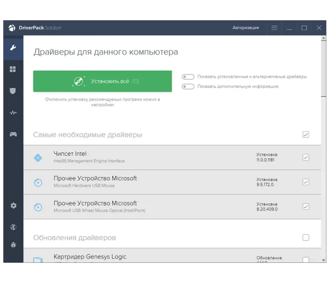Click the globe language icon in sidebar
The image size is (330, 283).
pyautogui.click(x=13, y=227)
